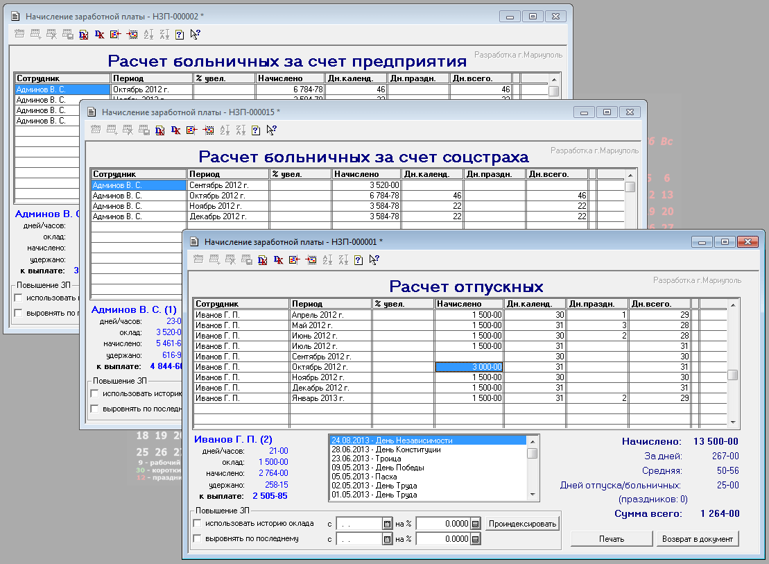Click the DK document icon in НЗП-000002 toolbar
Screen dimensions: 769x564
pos(84,35)
